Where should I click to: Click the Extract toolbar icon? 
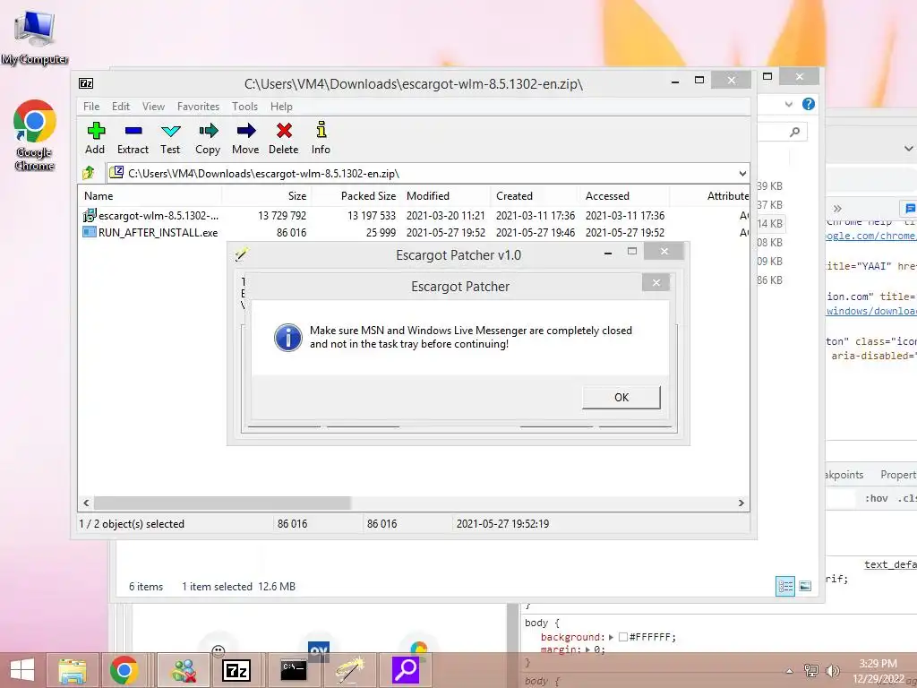click(133, 138)
